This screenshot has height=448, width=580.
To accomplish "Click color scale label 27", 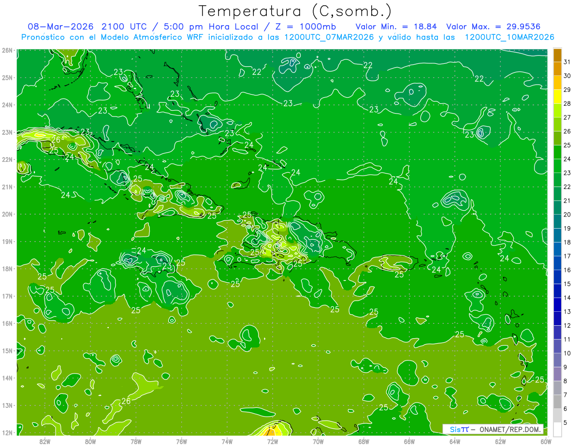I will tap(567, 117).
